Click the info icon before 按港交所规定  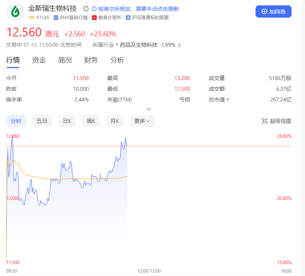[x=94, y=9]
